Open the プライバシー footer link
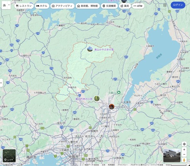The height and width of the screenshot is (166, 190). click(x=122, y=165)
